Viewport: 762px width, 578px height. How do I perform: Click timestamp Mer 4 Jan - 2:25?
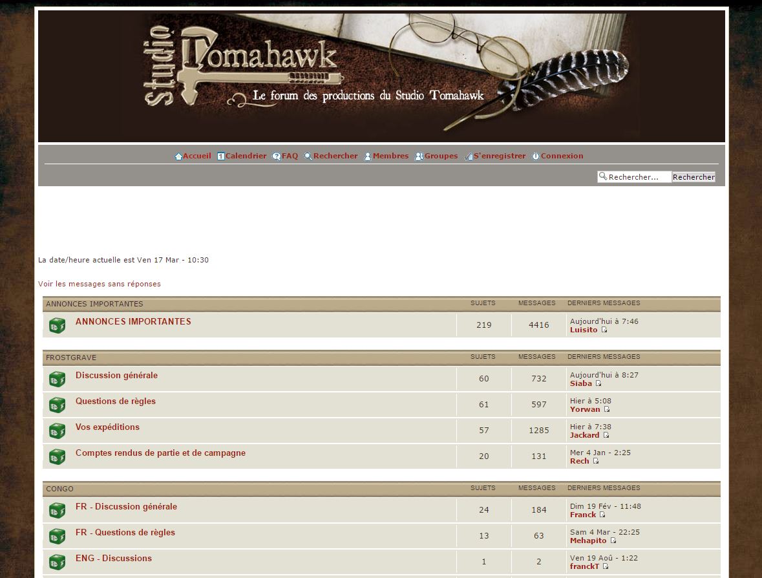(x=600, y=453)
